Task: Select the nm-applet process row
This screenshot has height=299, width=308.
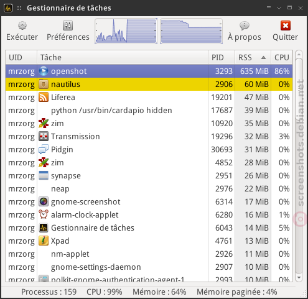Action: [x=149, y=254]
